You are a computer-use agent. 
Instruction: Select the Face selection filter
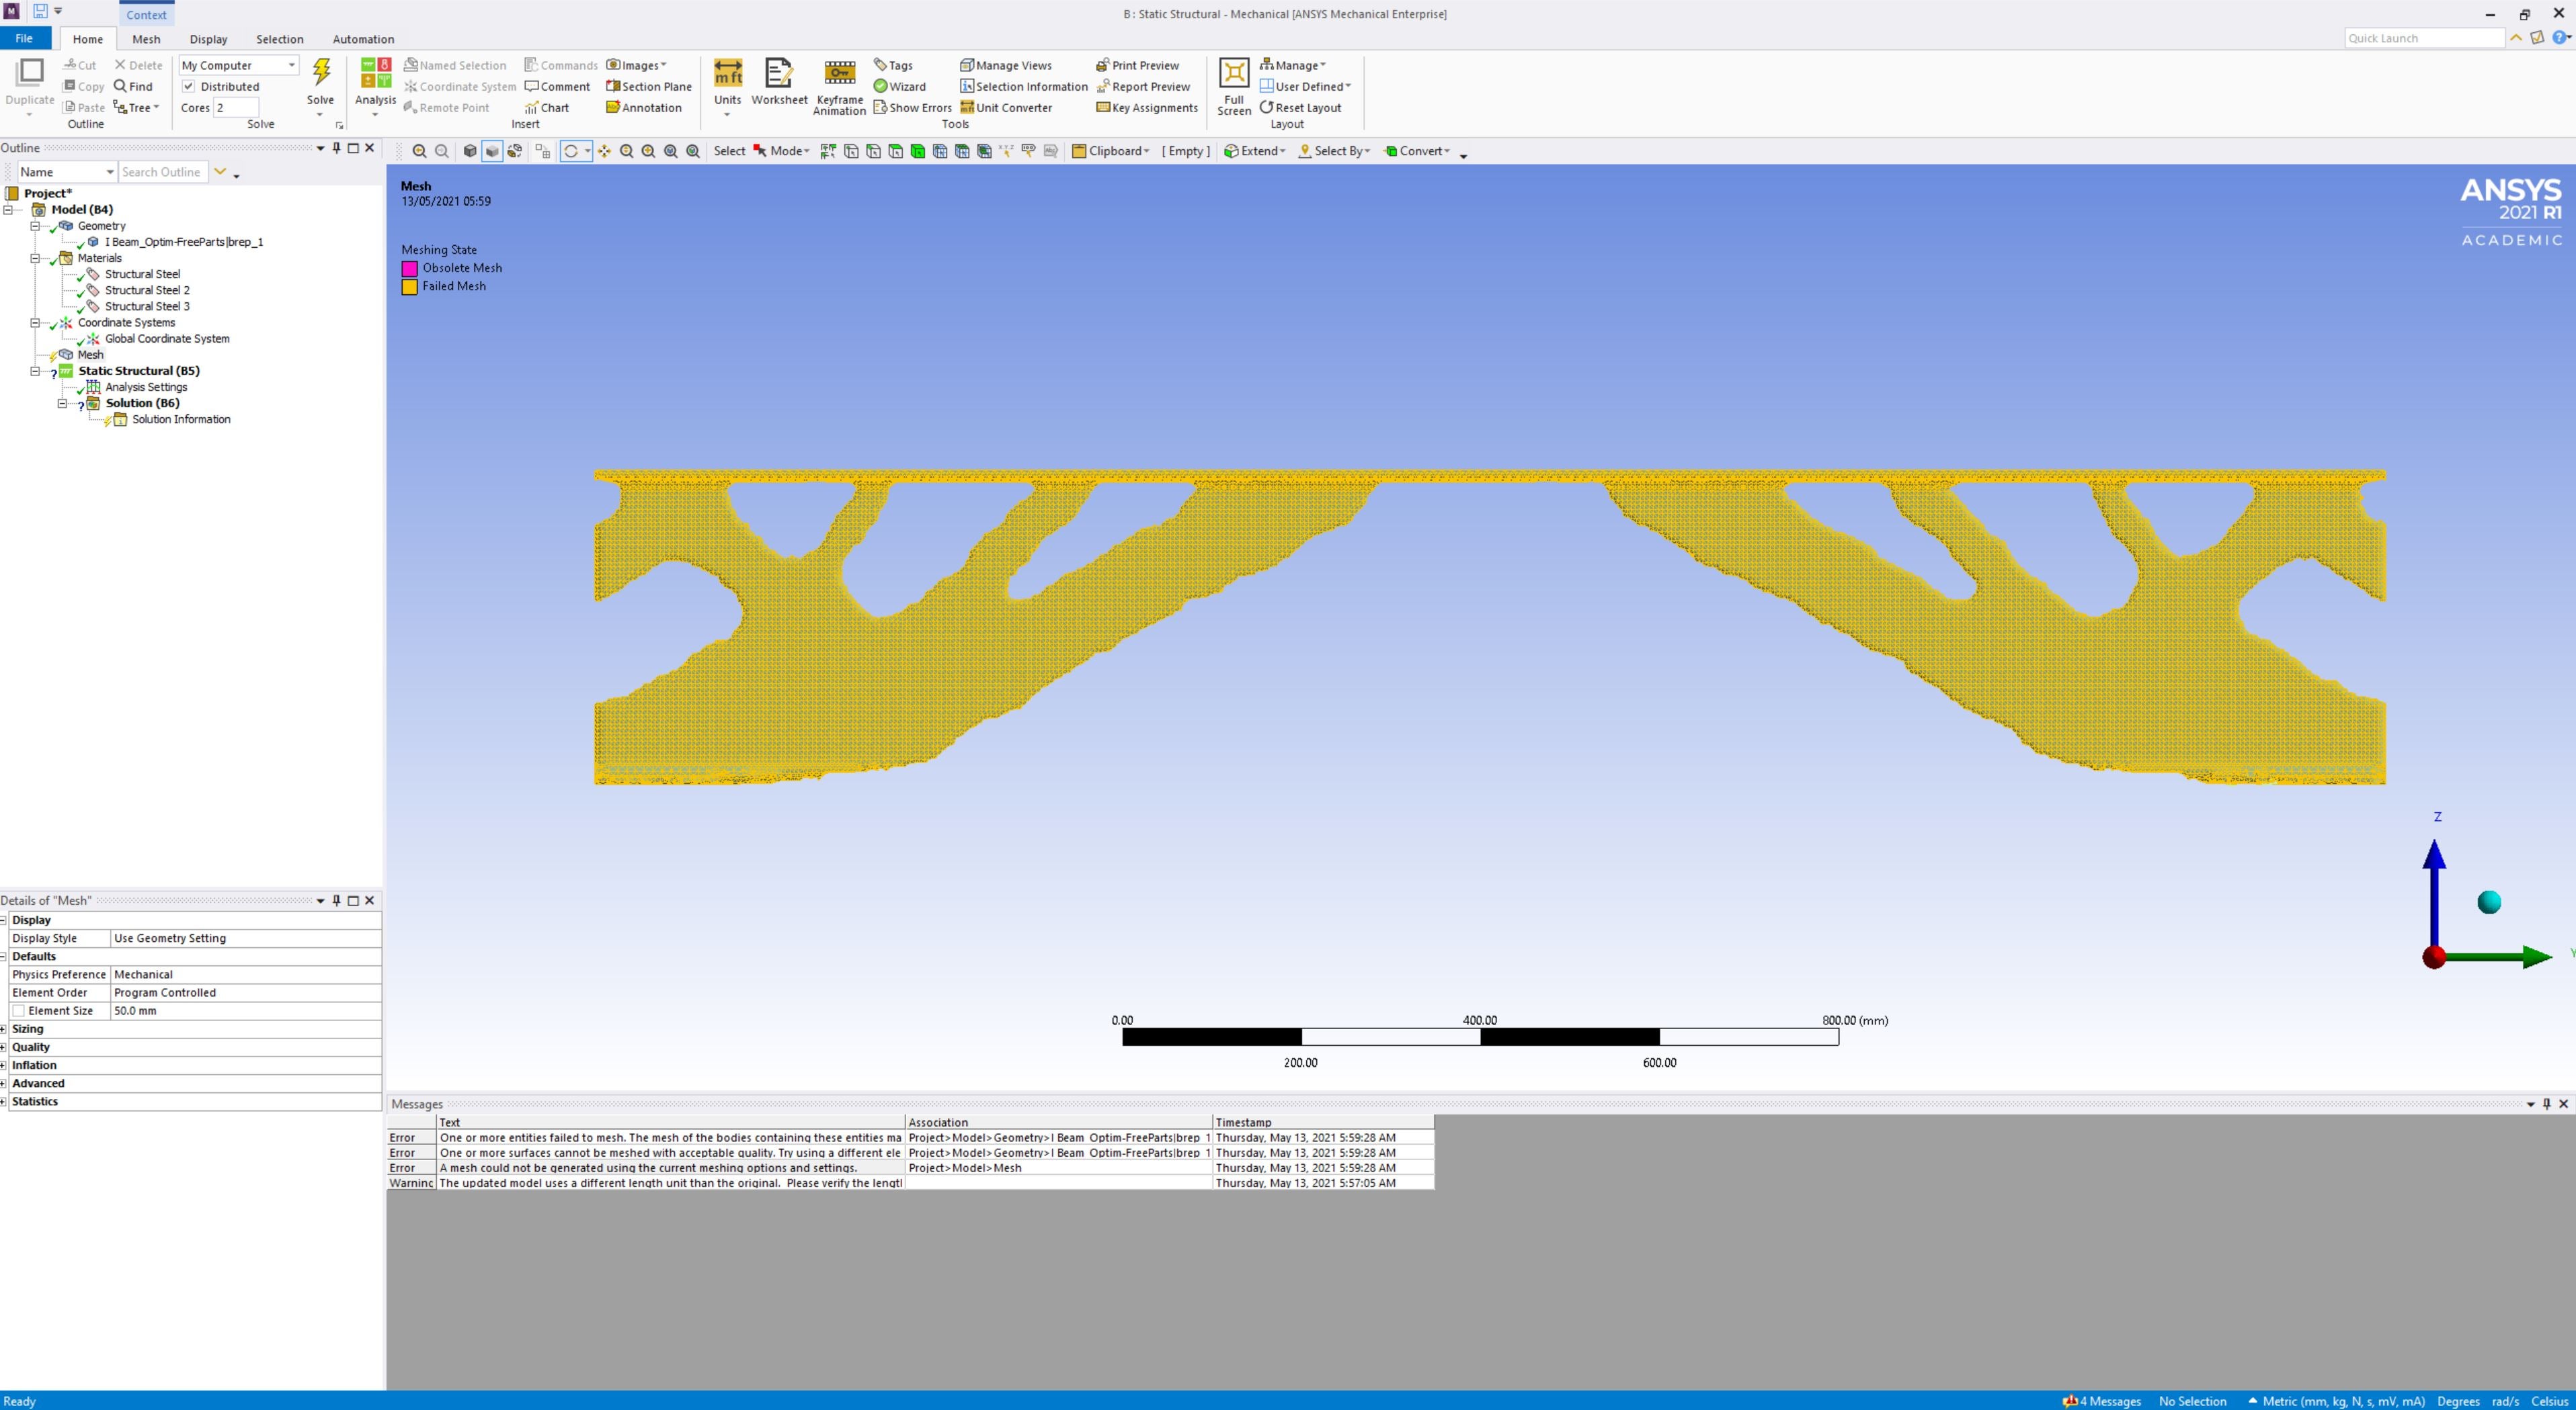pyautogui.click(x=896, y=151)
